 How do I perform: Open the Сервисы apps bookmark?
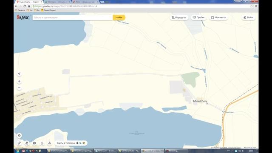[x=20, y=10]
